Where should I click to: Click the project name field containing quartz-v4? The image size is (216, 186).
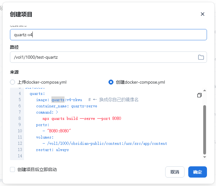click(108, 35)
